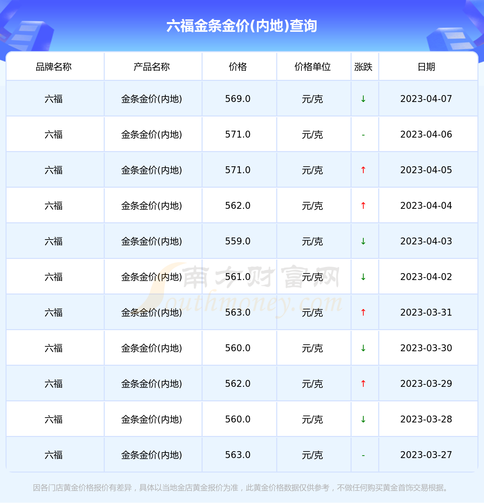Click 六福 brand in the 2023-04-07 row
Viewport: 484px width, 503px height.
click(x=54, y=99)
